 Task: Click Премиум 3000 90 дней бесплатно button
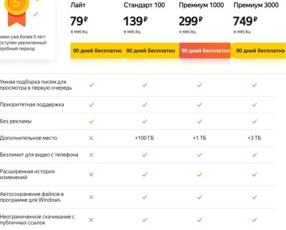(x=260, y=51)
